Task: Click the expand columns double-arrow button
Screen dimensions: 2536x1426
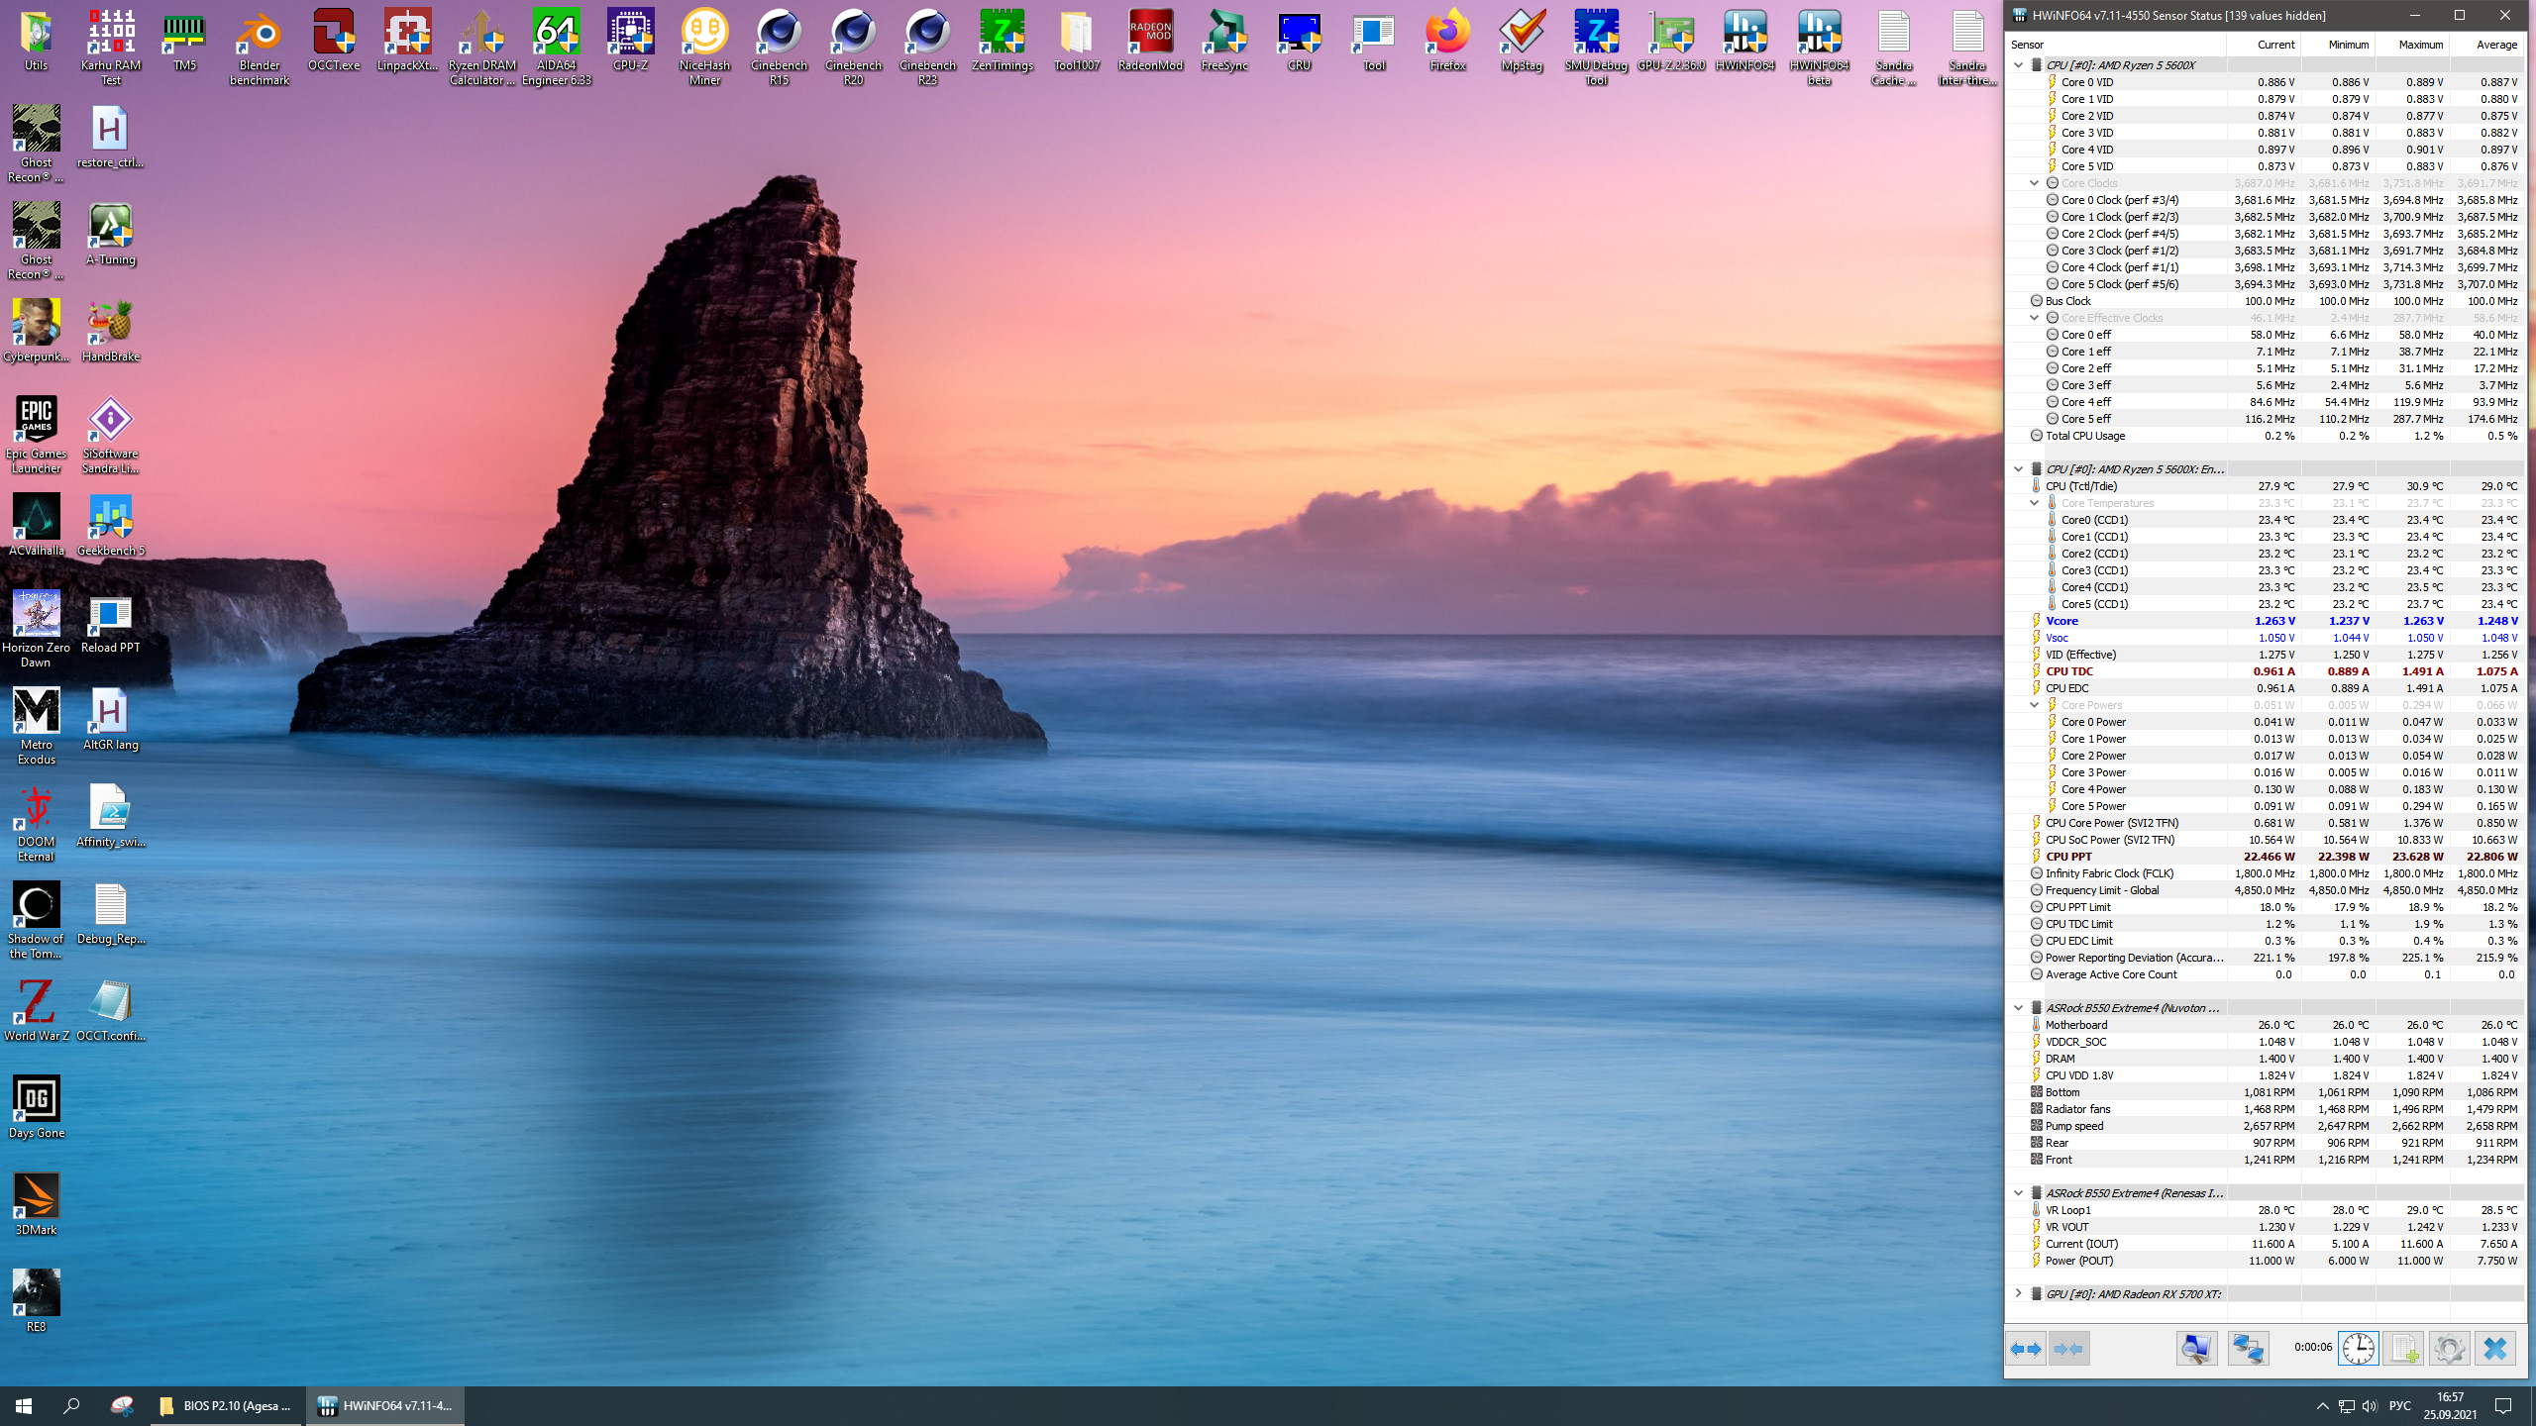Action: pyautogui.click(x=2026, y=1349)
